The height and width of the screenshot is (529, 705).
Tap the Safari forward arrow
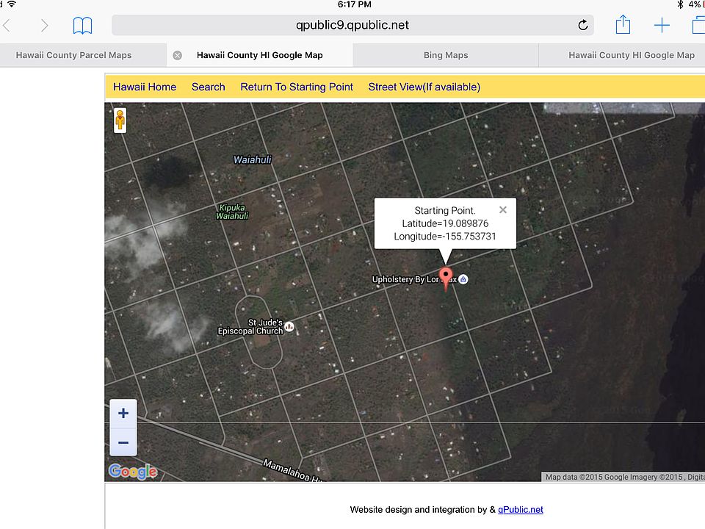click(44, 26)
